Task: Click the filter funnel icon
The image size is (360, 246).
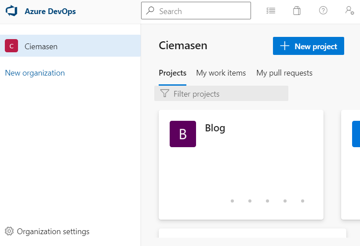Action: point(165,94)
